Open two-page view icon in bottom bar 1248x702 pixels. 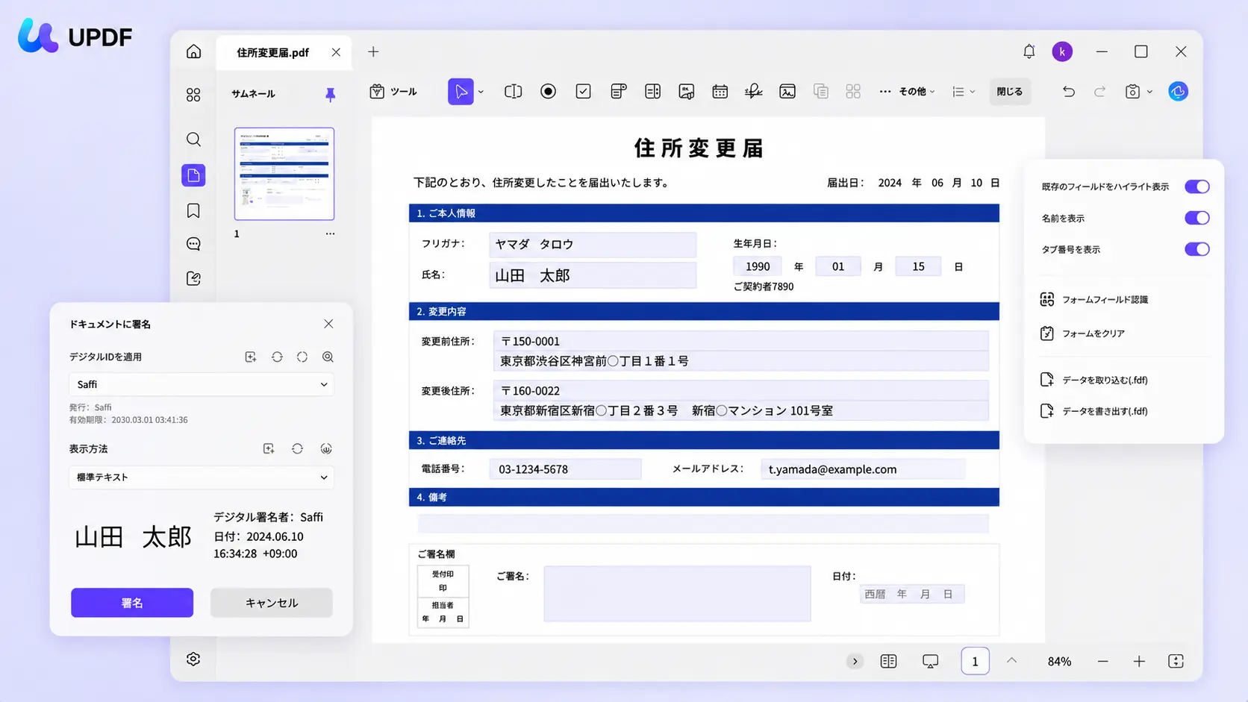888,661
